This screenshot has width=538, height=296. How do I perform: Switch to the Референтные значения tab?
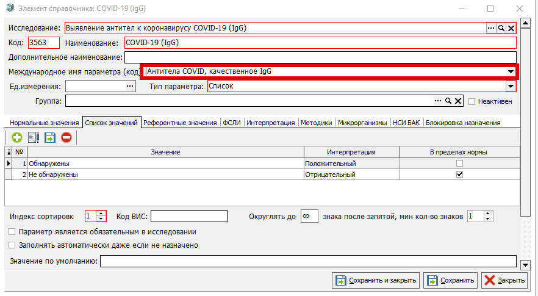(x=180, y=123)
